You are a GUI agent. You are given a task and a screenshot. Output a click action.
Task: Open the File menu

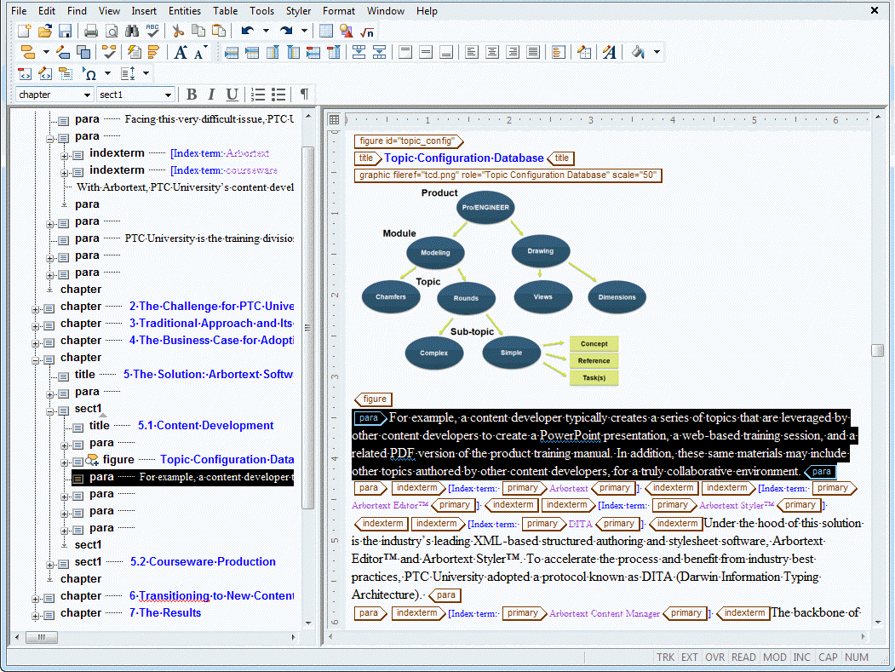[x=19, y=11]
